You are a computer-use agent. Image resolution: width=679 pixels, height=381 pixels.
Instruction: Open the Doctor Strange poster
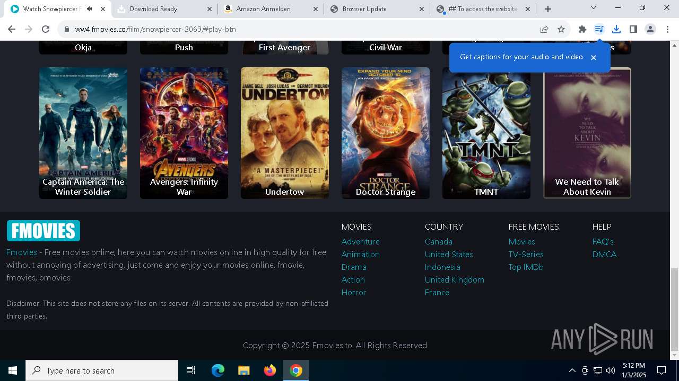click(386, 133)
